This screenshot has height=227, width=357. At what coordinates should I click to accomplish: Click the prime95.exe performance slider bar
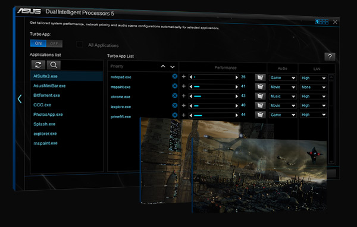[214, 115]
